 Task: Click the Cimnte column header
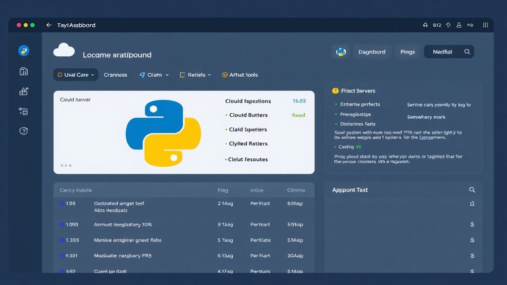click(296, 190)
